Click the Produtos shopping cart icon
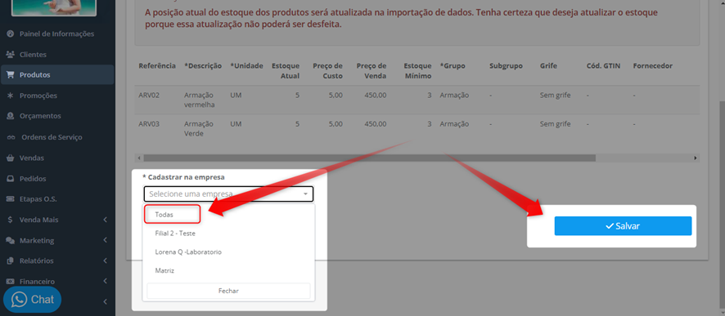This screenshot has width=725, height=316. 10,75
